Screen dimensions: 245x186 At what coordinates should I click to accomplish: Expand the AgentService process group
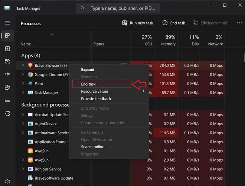pyautogui.click(x=23, y=123)
